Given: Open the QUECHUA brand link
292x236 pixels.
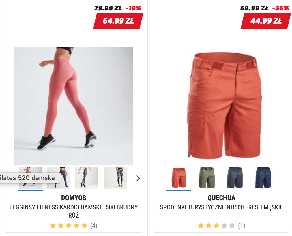Looking at the screenshot, I should coord(221,198).
